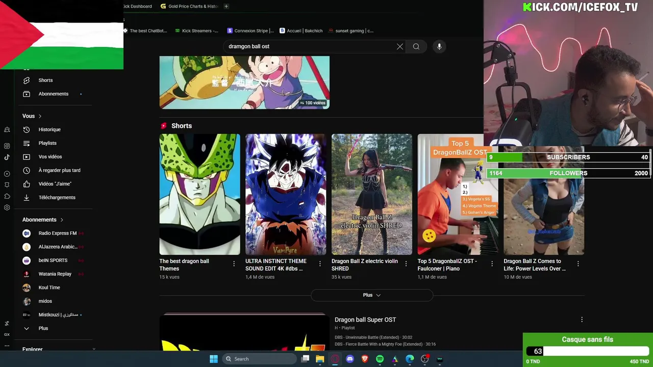This screenshot has width=653, height=367.
Task: Open Vidéos "J'aime" liked videos
Action: (x=55, y=184)
